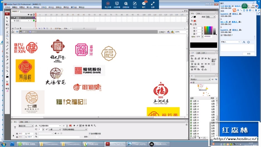
Task: Select the Paint Bucket tool
Action: [x=7, y=57]
